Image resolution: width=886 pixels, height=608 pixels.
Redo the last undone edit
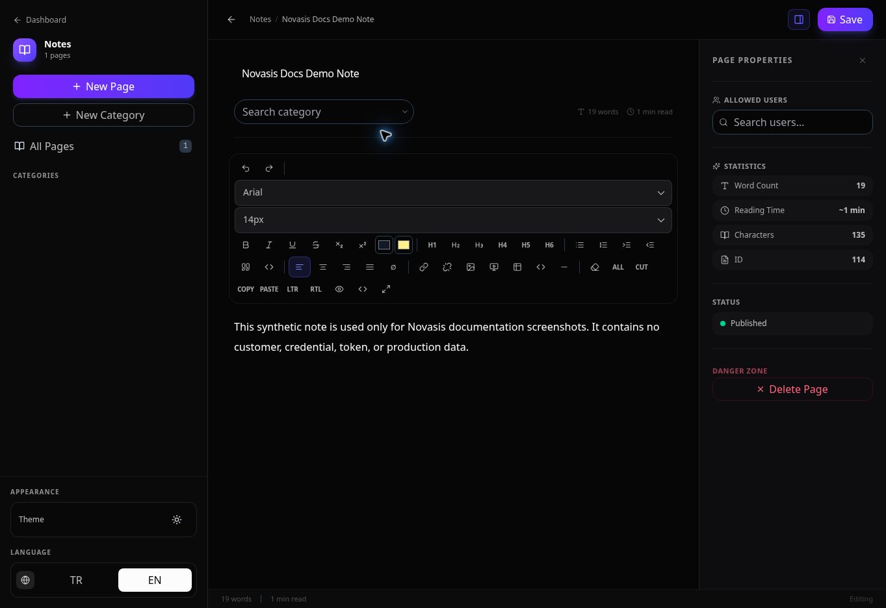tap(269, 168)
